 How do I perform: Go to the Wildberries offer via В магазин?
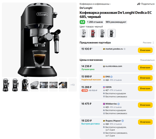click(145, 105)
